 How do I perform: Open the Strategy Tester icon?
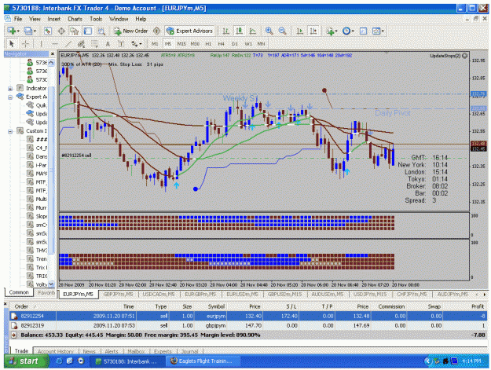(101, 31)
